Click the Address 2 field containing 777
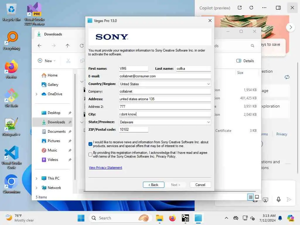 pyautogui.click(x=165, y=107)
